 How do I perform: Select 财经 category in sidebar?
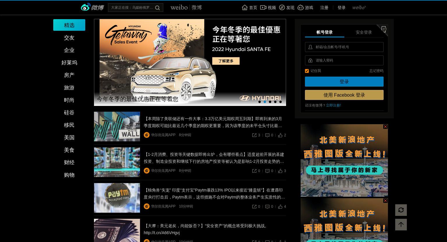[x=69, y=162]
